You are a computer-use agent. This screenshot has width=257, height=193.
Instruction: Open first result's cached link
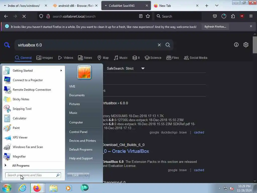click(x=199, y=132)
